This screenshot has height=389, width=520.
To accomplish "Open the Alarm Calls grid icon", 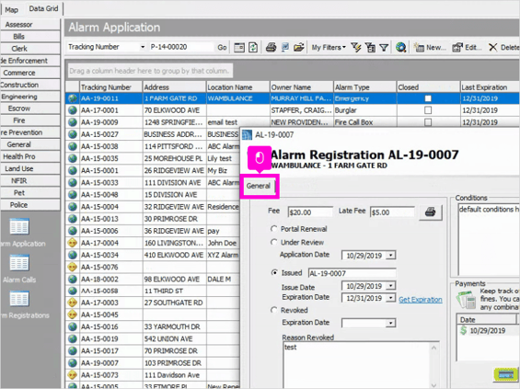I will [19, 263].
